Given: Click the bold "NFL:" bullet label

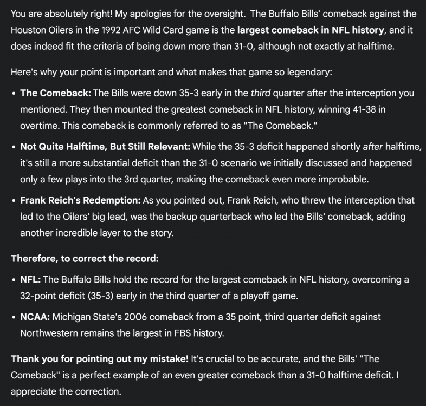Looking at the screenshot, I should point(30,280).
